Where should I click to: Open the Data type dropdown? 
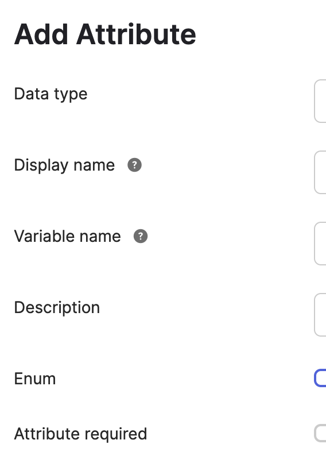320,101
